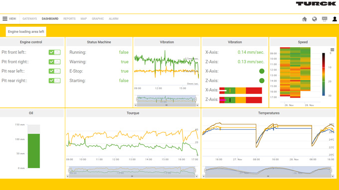This screenshot has width=339, height=190.
Task: Click the globe icon in the header
Action: tap(315, 19)
